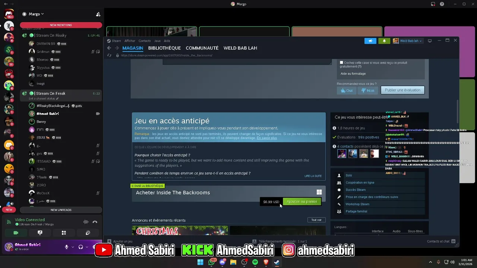Click the Steam store URL address bar
Viewport: 477px width, 268px height.
166,55
